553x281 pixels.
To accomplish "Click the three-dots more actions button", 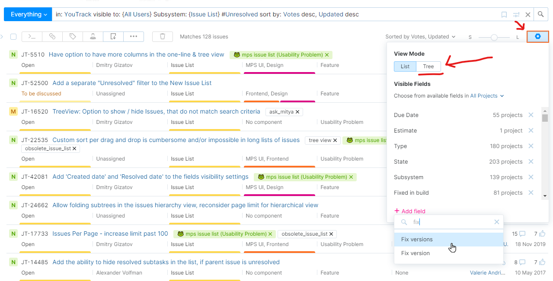I will [134, 37].
